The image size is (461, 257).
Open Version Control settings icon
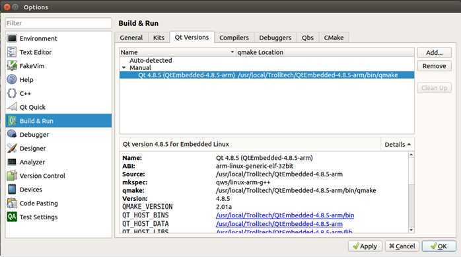(x=12, y=176)
